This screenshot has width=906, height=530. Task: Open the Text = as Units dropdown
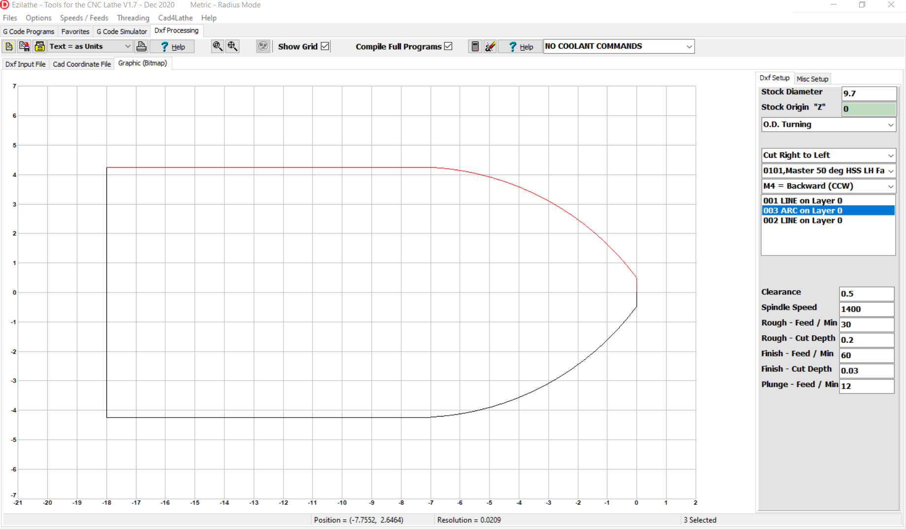coord(90,46)
